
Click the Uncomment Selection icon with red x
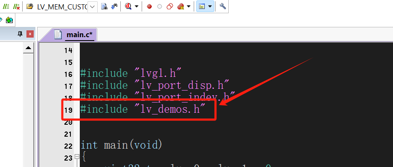[17, 6]
